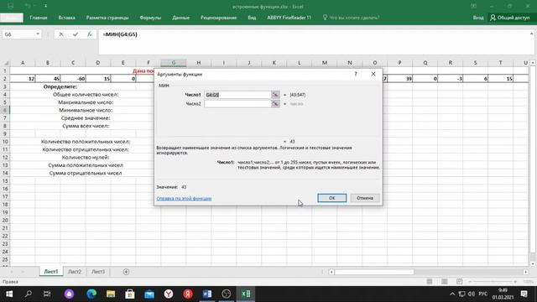The image size is (537, 302).
Task: Collapse dialog using Число1 range selector icon
Action: (275, 95)
